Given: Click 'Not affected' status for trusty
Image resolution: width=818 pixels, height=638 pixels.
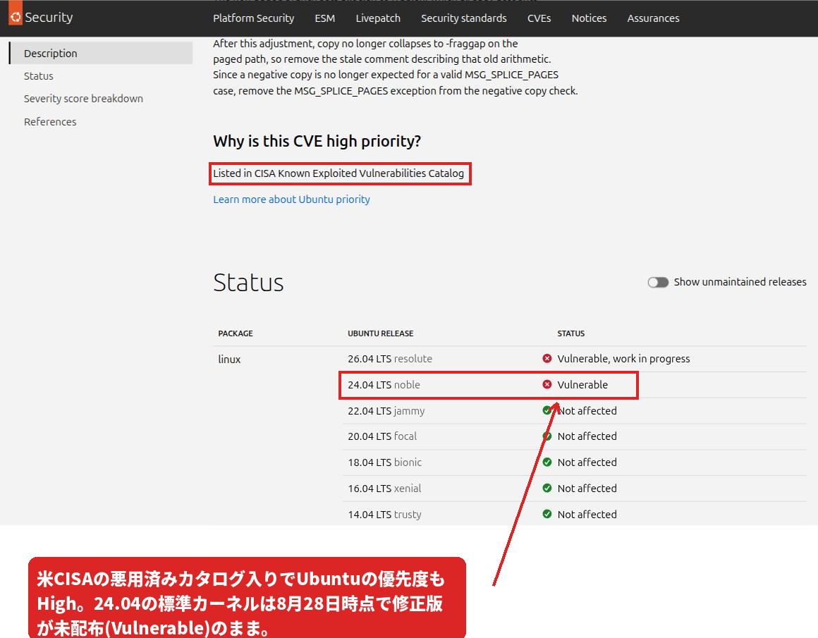Looking at the screenshot, I should coord(587,515).
